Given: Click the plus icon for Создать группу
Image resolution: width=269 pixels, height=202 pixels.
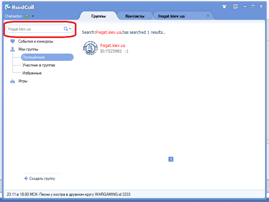Looking at the screenshot, I should (26, 179).
